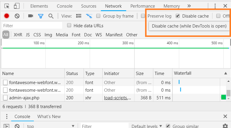
Task: Toggle the blue filter funnel icon
Action: [41, 16]
